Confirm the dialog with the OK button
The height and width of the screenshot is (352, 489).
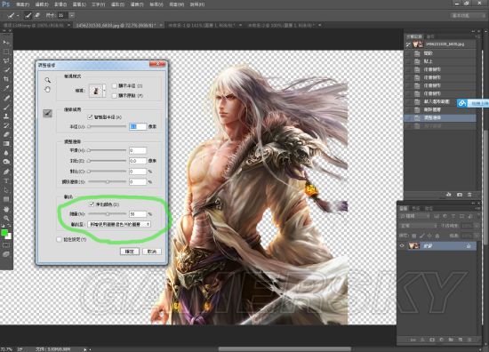click(x=130, y=252)
